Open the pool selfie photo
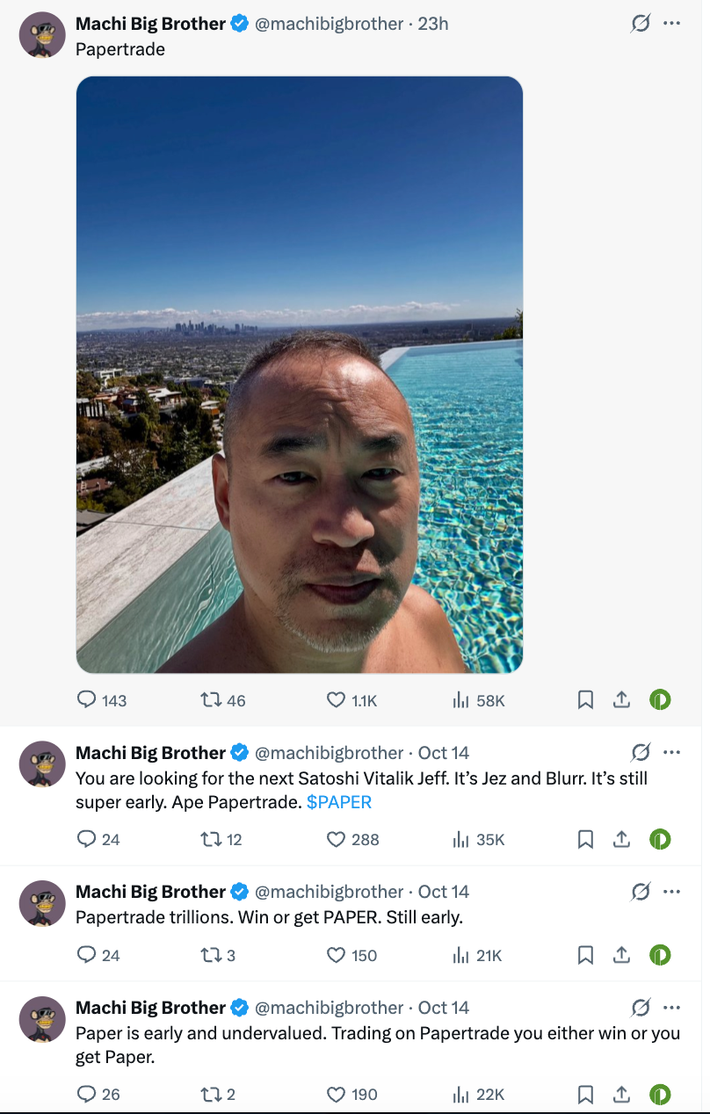 300,375
